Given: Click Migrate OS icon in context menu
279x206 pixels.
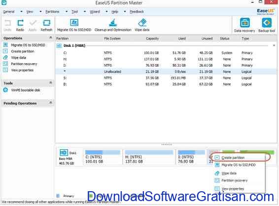Looking at the screenshot, I should 217,165.
